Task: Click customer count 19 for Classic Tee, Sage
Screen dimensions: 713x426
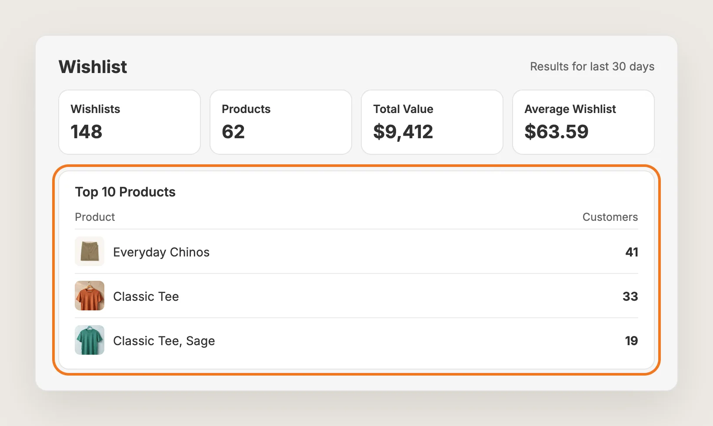Action: tap(631, 341)
